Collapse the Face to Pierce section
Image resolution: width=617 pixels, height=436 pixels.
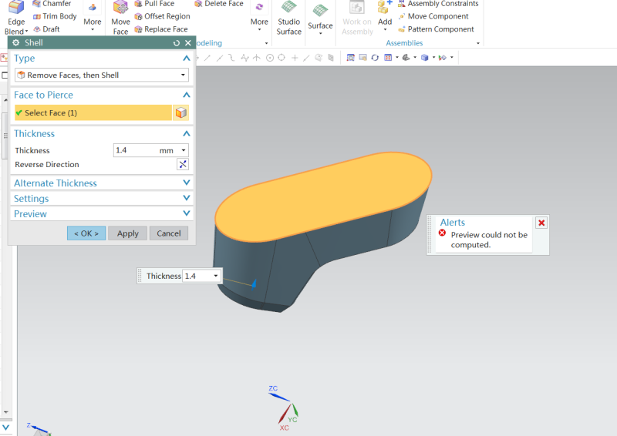pos(187,95)
